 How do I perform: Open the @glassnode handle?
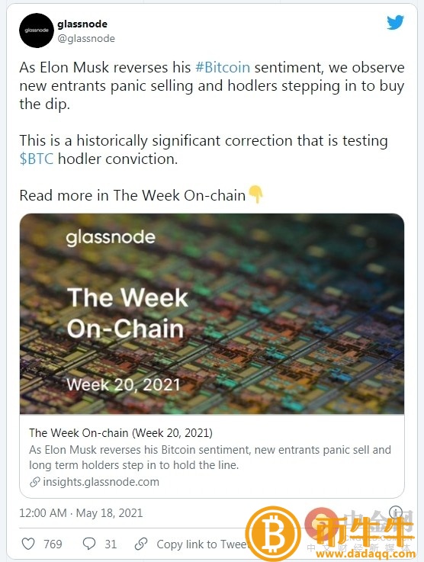(x=86, y=38)
